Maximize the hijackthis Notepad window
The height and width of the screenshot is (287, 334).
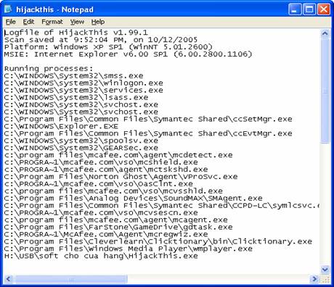309,9
